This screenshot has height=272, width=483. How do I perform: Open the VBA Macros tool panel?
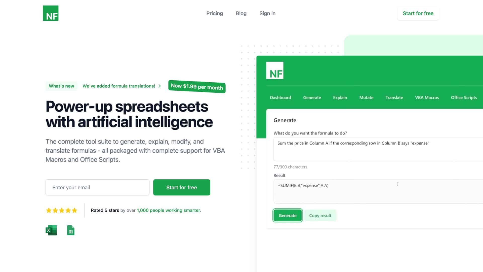427,98
